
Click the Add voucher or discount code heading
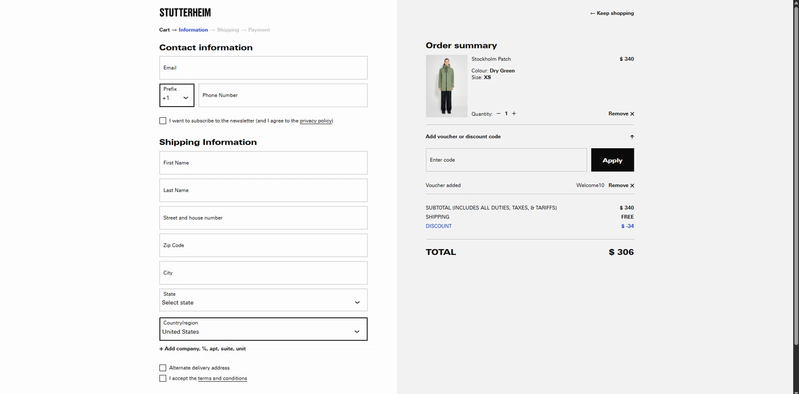click(x=463, y=136)
